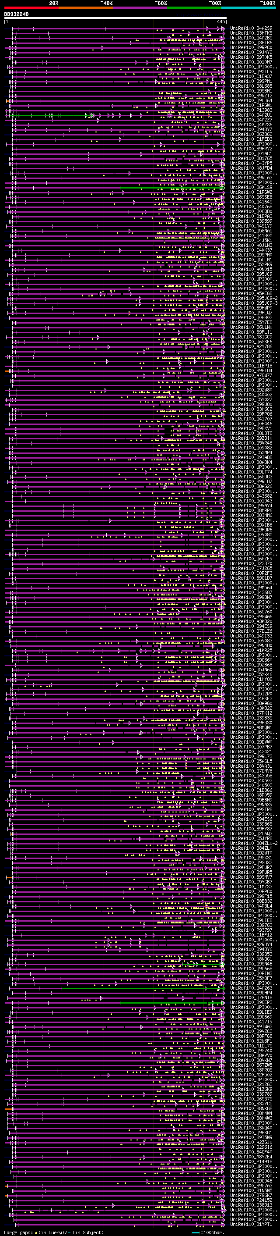The width and height of the screenshot is (280, 1236).
Task: Select label UniRef100_Q58NA5
Action: (x=251, y=231)
